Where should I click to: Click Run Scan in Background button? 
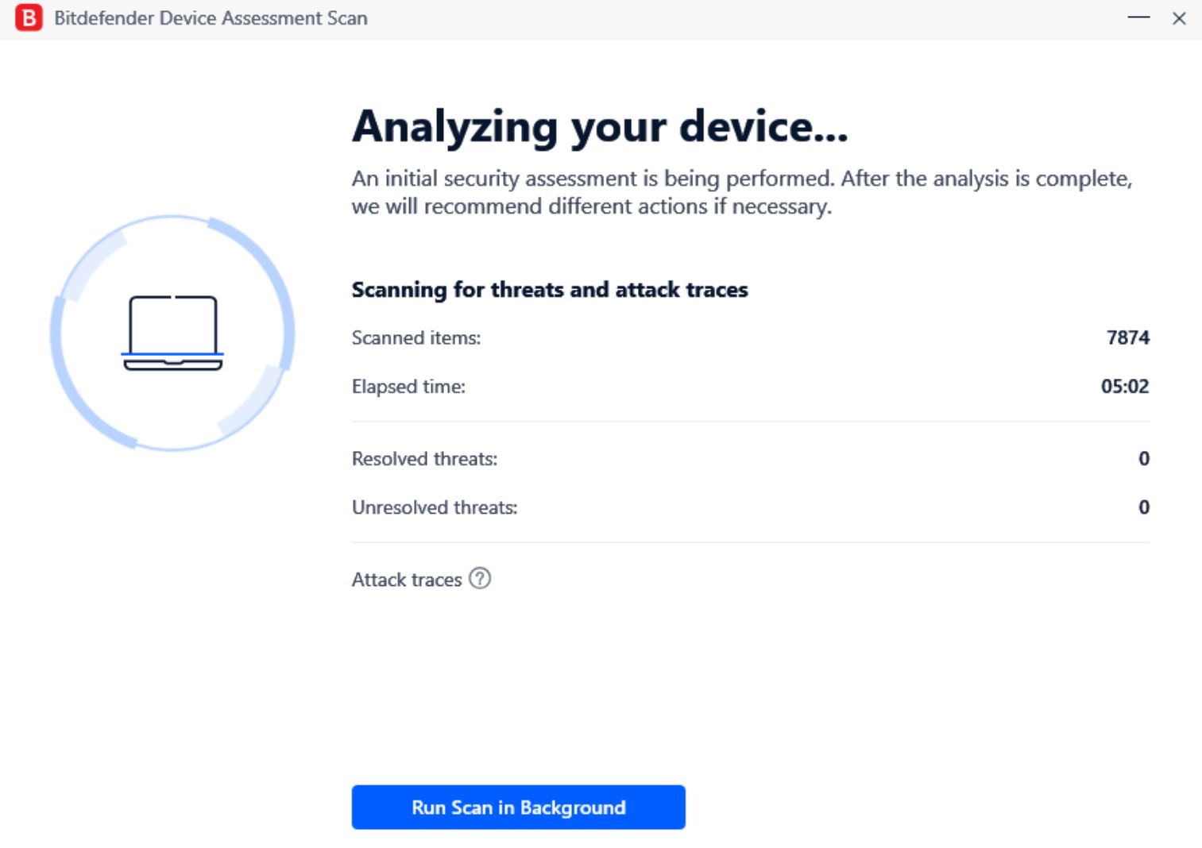(518, 807)
